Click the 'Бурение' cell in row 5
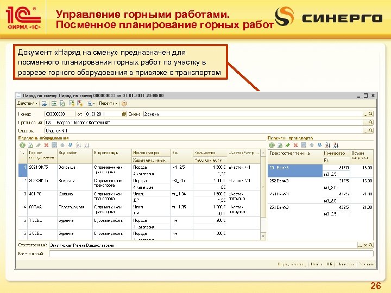391x293 pixels. point(75,223)
